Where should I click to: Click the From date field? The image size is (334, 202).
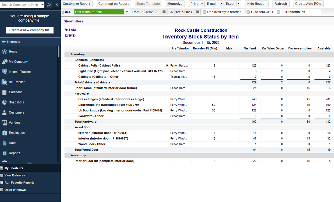pos(151,12)
